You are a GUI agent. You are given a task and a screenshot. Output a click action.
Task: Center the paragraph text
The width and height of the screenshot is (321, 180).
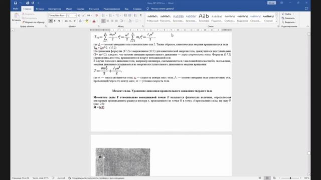[x=108, y=21]
